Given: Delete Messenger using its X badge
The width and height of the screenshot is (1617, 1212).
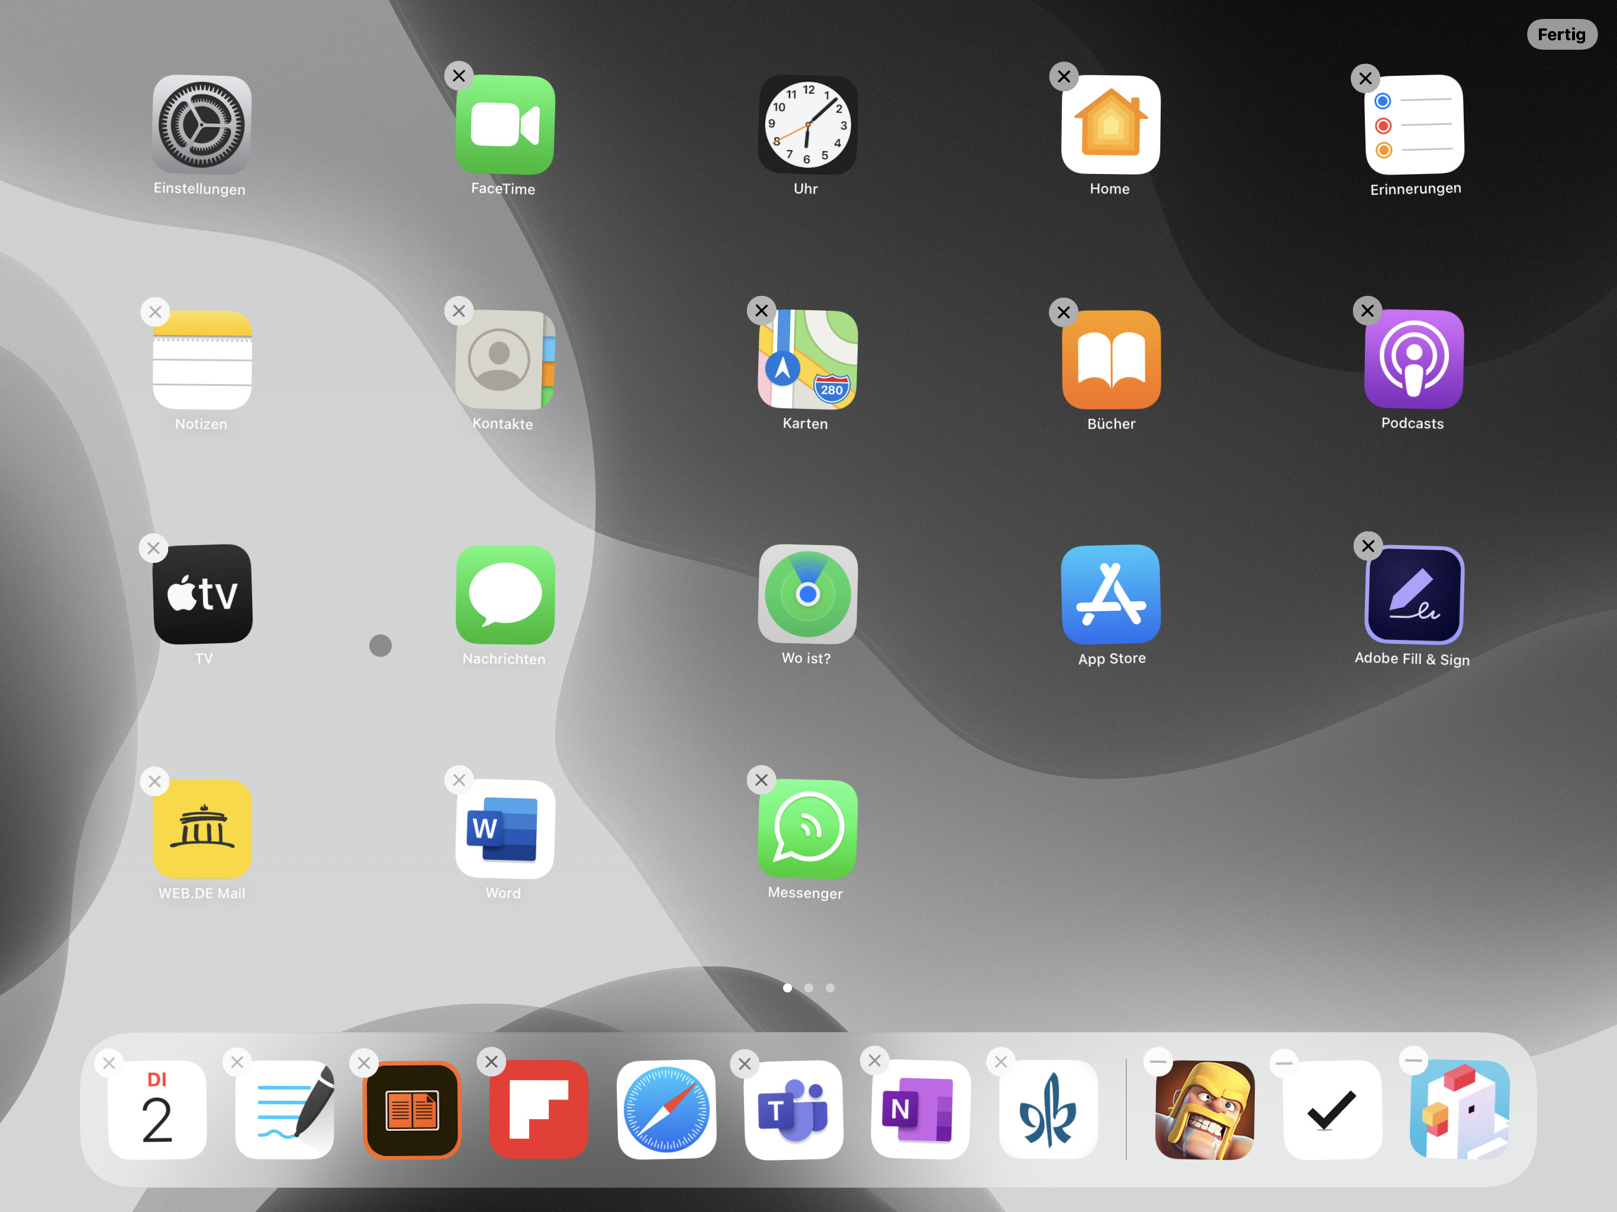Looking at the screenshot, I should pos(761,780).
